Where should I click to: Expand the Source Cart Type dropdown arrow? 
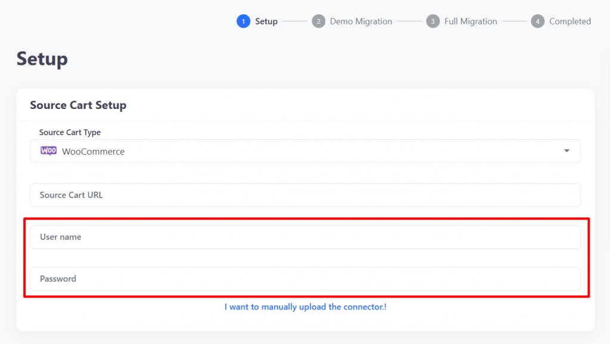(567, 151)
